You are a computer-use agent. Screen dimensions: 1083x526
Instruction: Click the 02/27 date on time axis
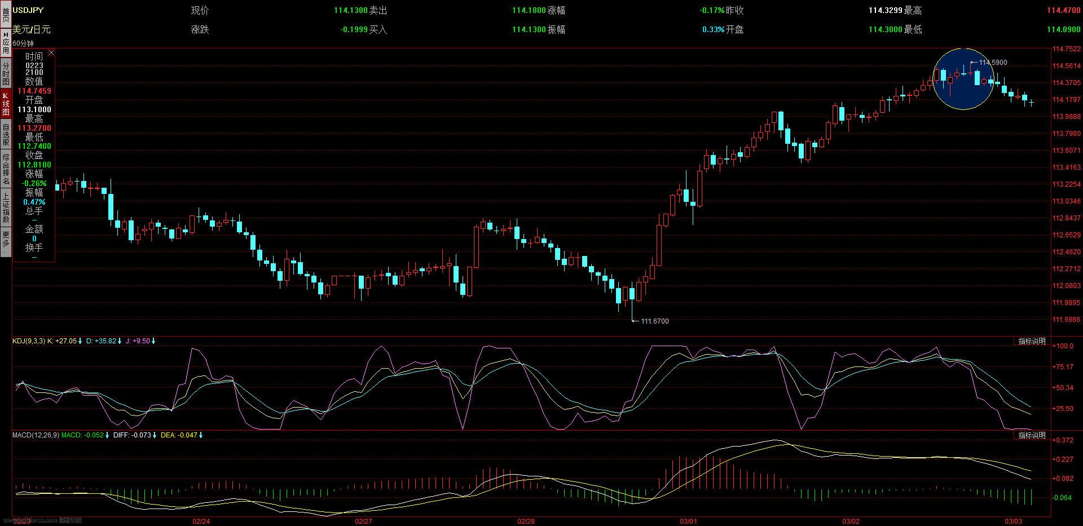click(364, 521)
